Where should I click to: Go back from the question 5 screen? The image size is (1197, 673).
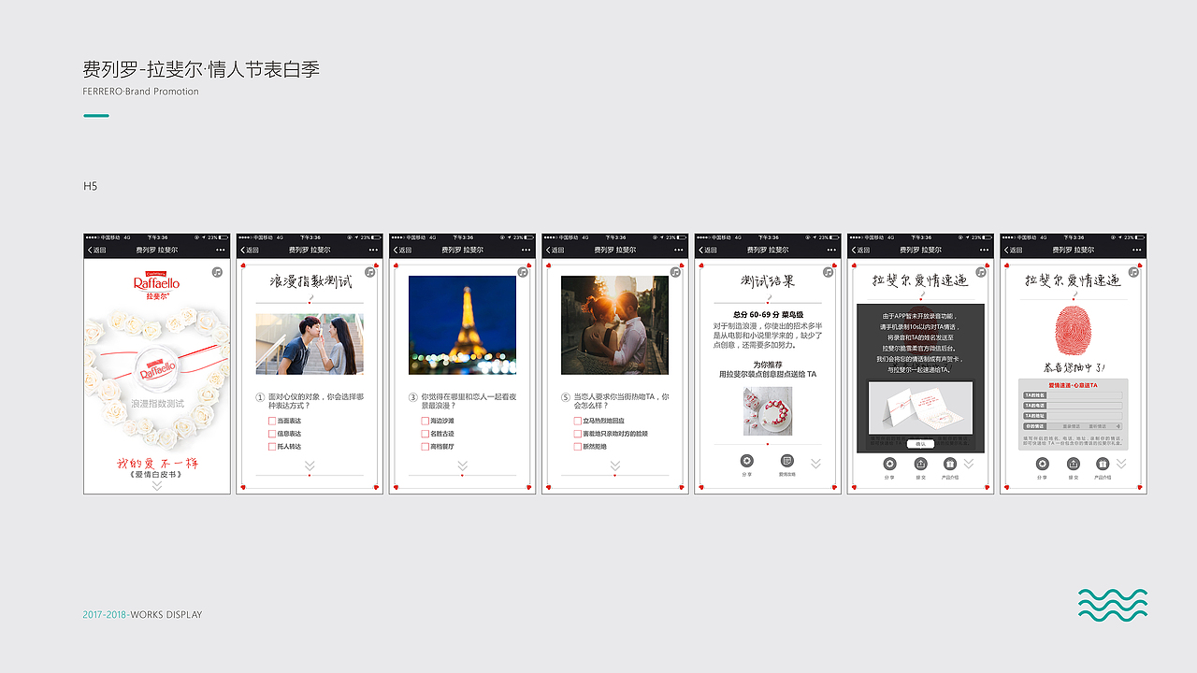click(x=555, y=251)
